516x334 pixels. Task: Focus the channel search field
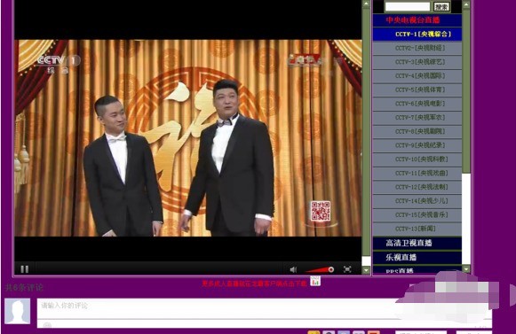coord(408,6)
